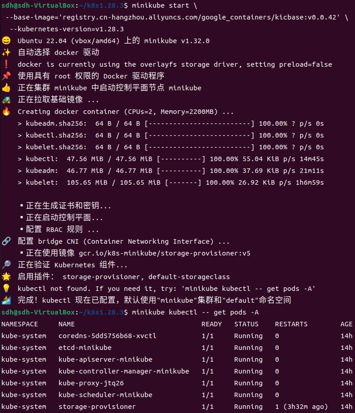Click the kubeadm 46.77 MiB progress bar

point(181,171)
